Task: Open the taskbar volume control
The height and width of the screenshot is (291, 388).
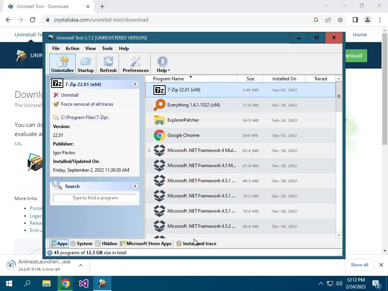Action: point(339,283)
